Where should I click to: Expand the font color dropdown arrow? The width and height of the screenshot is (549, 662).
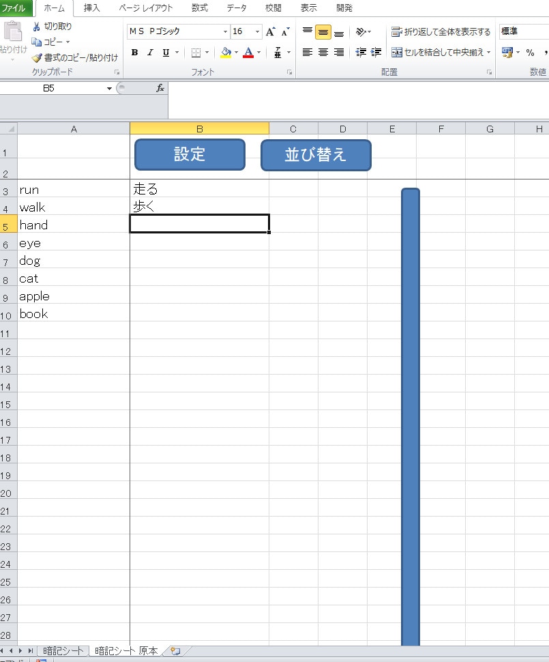click(x=258, y=53)
